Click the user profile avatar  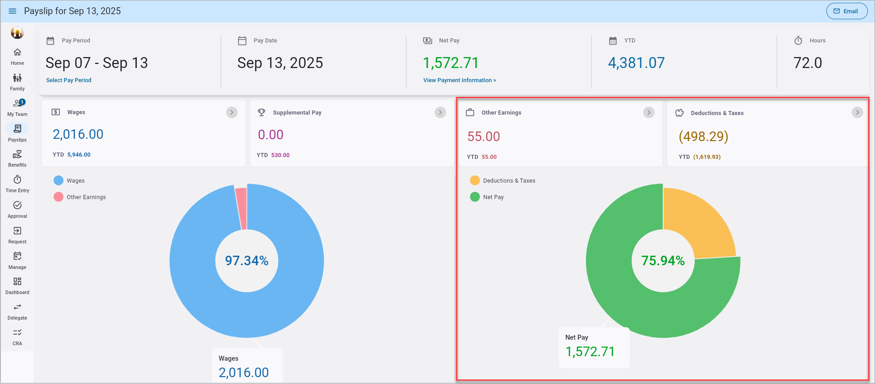[x=17, y=32]
